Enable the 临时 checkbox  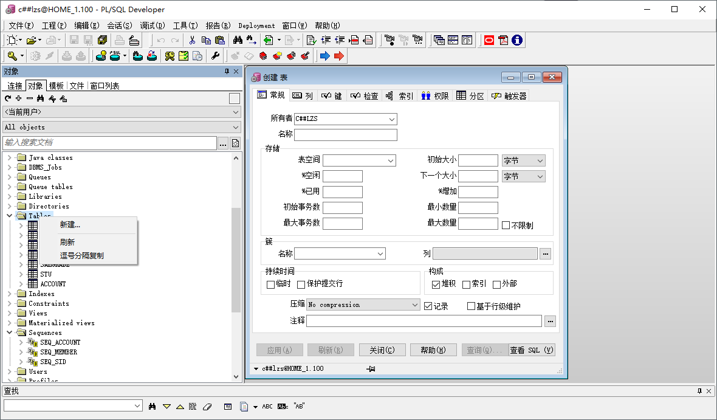tap(270, 284)
